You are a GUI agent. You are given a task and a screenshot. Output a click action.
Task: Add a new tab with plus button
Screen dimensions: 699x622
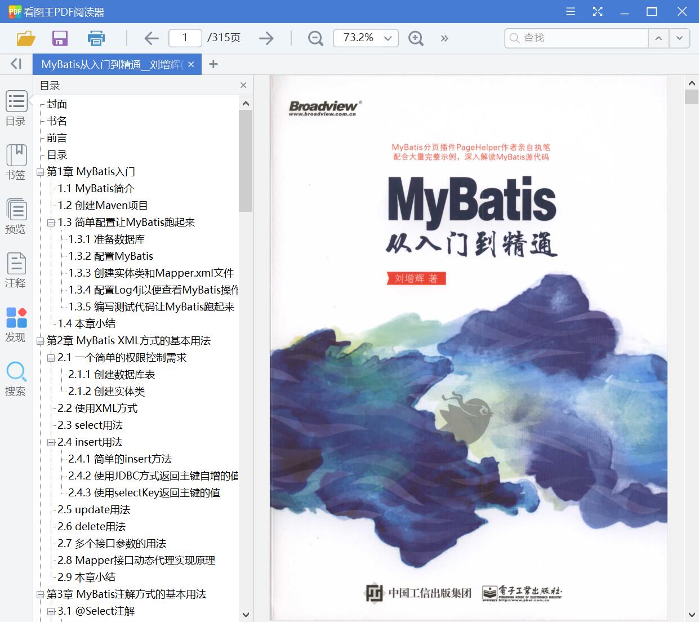(213, 64)
